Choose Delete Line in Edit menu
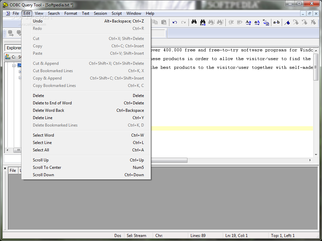 (86, 118)
